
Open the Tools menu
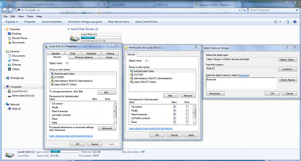pyautogui.click(x=30, y=16)
